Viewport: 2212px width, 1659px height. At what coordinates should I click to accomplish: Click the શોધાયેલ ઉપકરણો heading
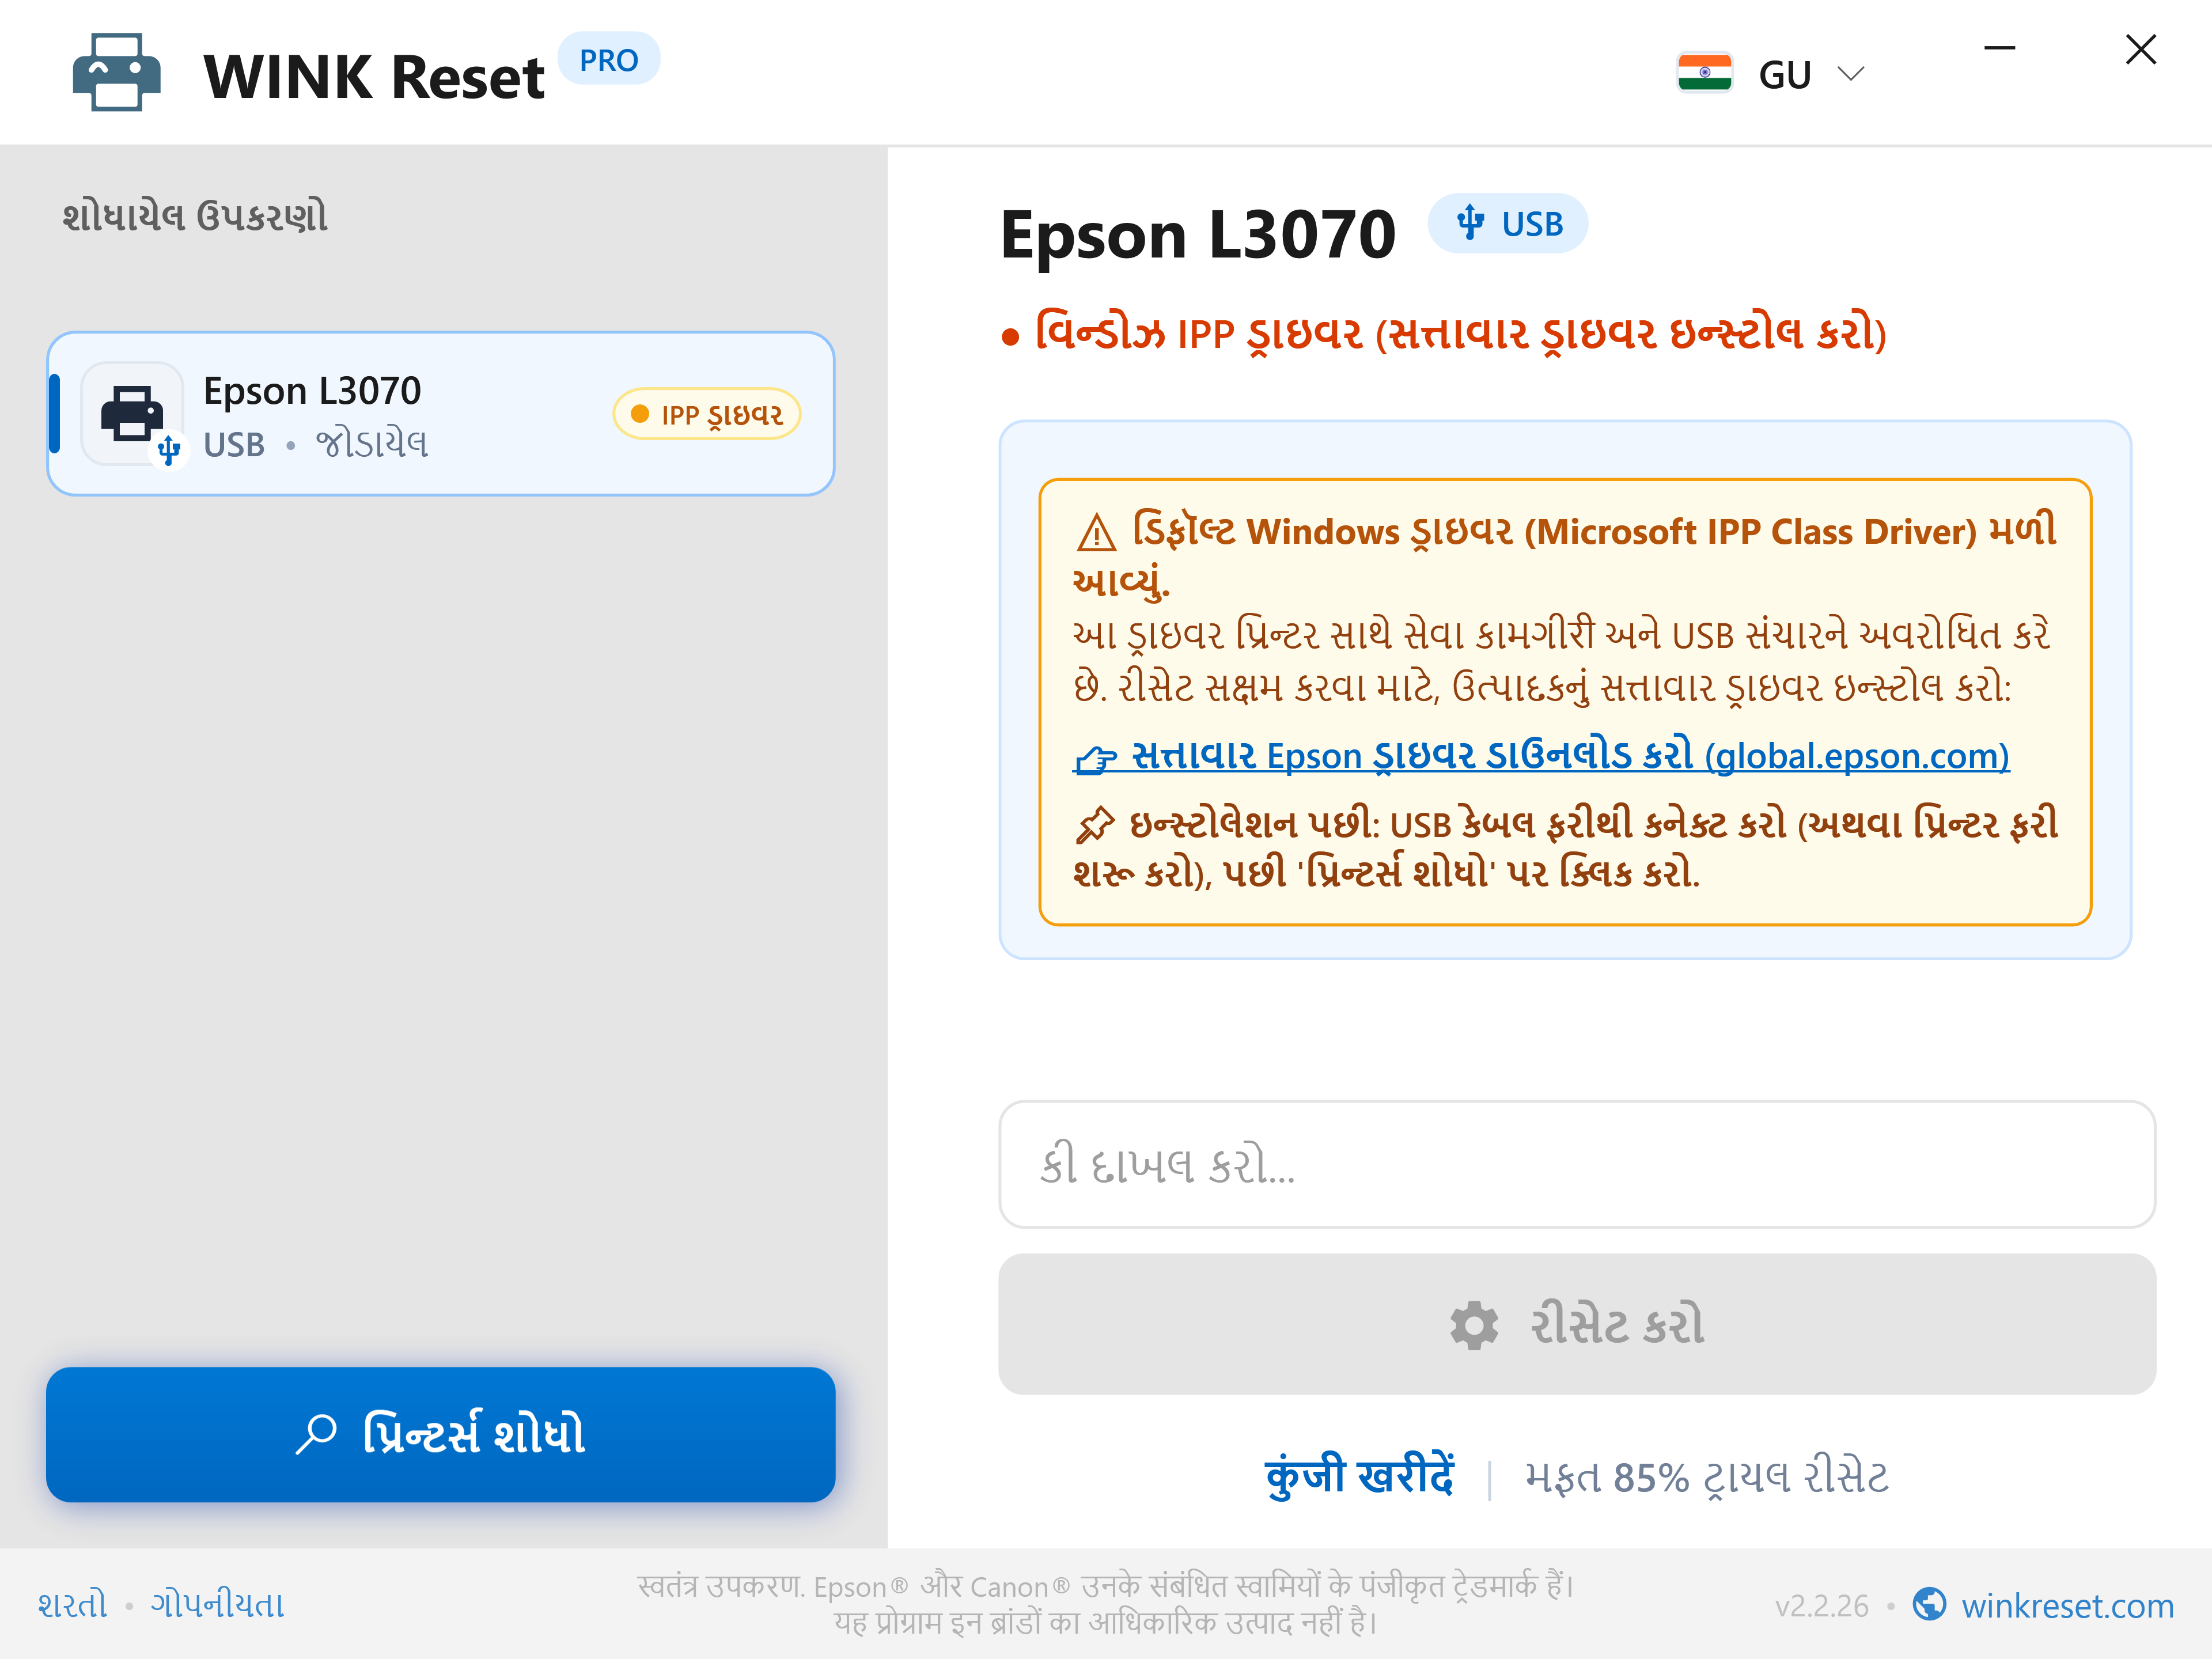coord(195,216)
